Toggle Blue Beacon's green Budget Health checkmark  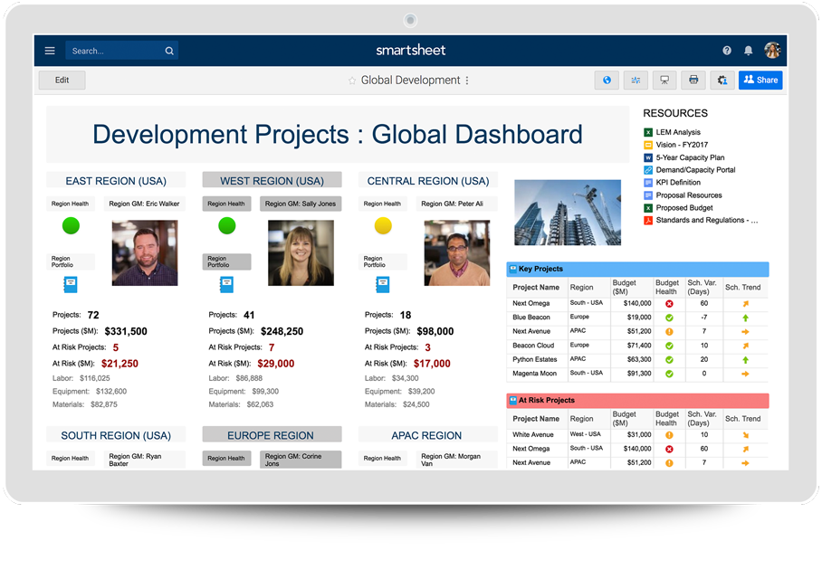(669, 318)
